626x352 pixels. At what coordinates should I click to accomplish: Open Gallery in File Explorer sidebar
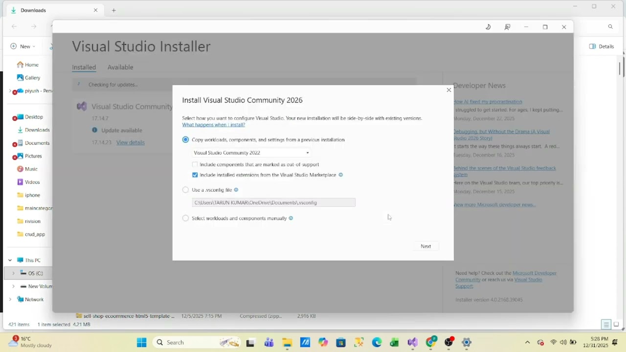coord(28,78)
